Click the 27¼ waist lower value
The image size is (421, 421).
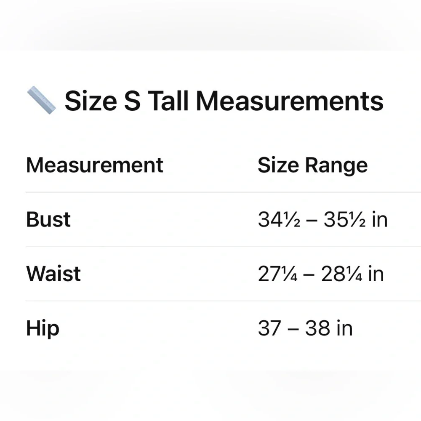tap(277, 274)
